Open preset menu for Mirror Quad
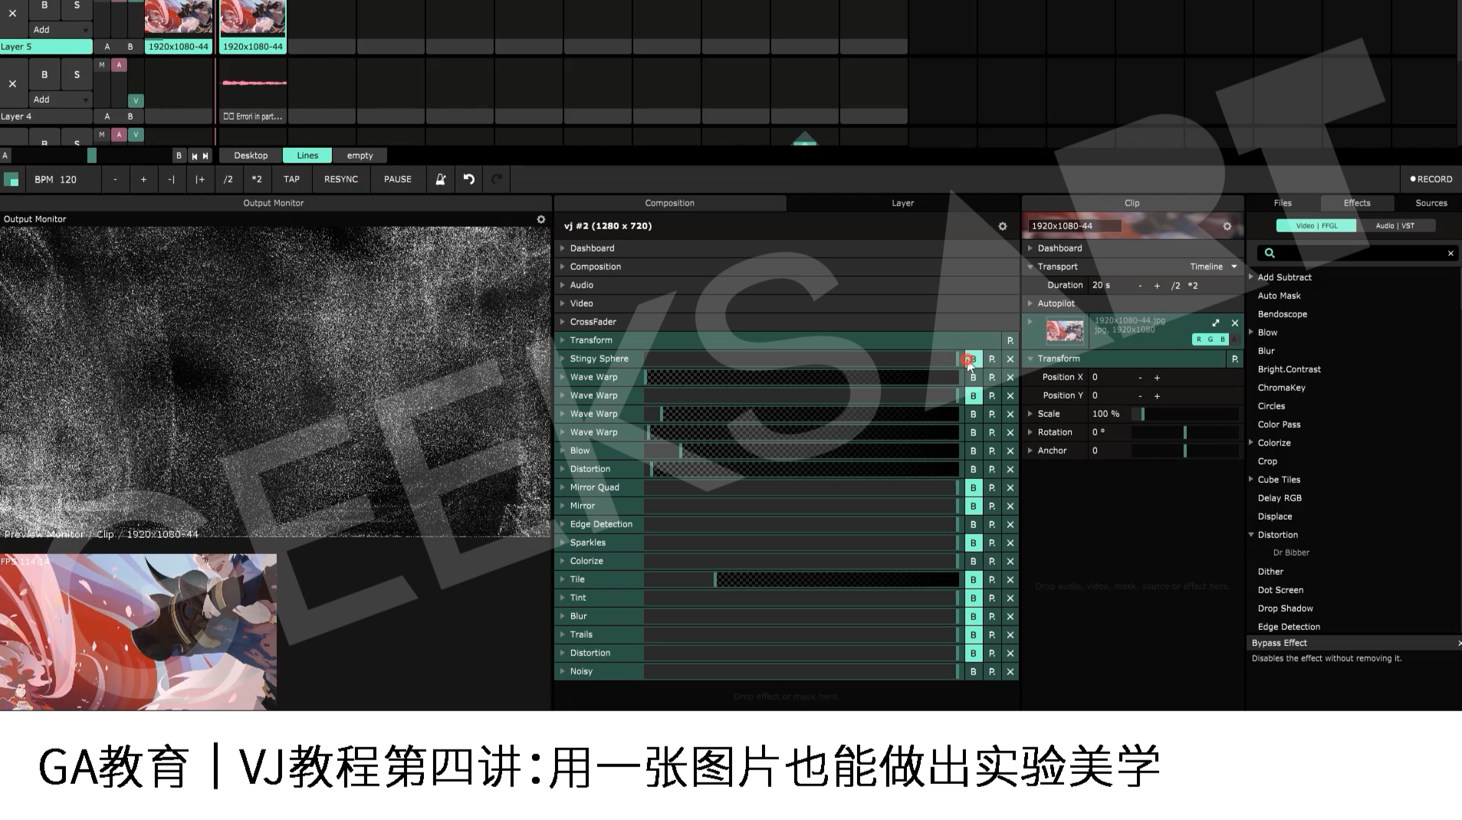 (x=992, y=487)
